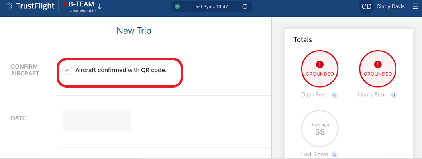Click the Hours Rem. info icon
Image resolution: width=422 pixels, height=159 pixels.
coord(394,95)
